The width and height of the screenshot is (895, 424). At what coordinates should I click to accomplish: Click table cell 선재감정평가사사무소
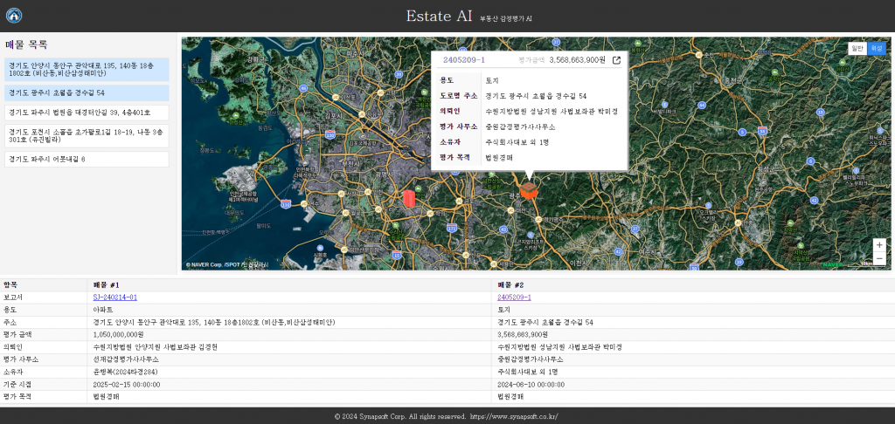126,359
